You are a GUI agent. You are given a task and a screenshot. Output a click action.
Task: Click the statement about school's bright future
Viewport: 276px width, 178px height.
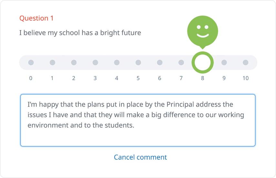[x=80, y=33]
